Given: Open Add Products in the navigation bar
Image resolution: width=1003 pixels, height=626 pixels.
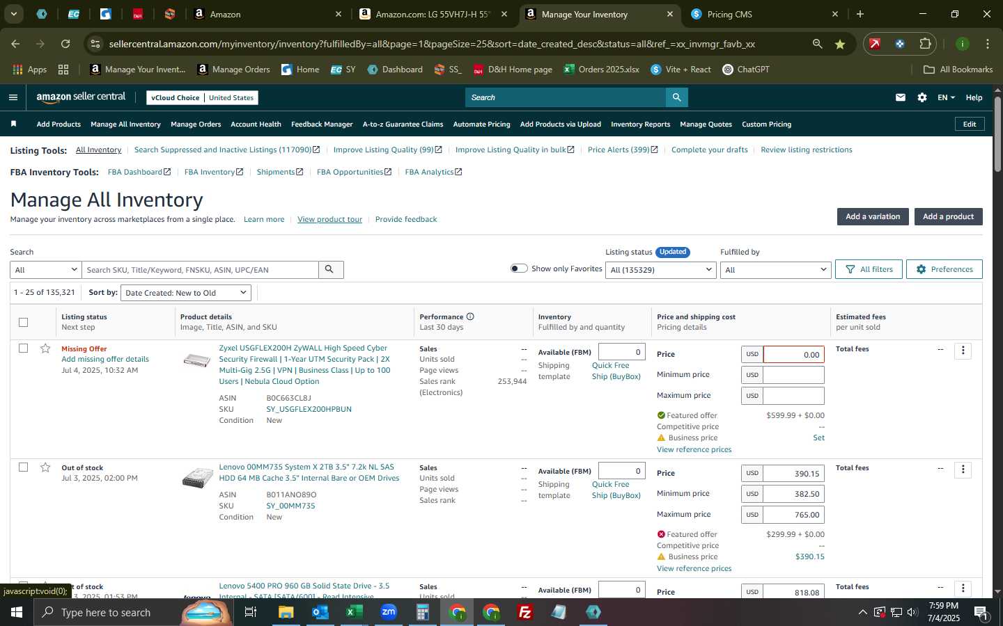Looking at the screenshot, I should tap(59, 124).
